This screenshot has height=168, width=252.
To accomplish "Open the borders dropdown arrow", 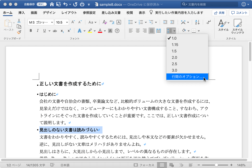I will pos(199,31).
